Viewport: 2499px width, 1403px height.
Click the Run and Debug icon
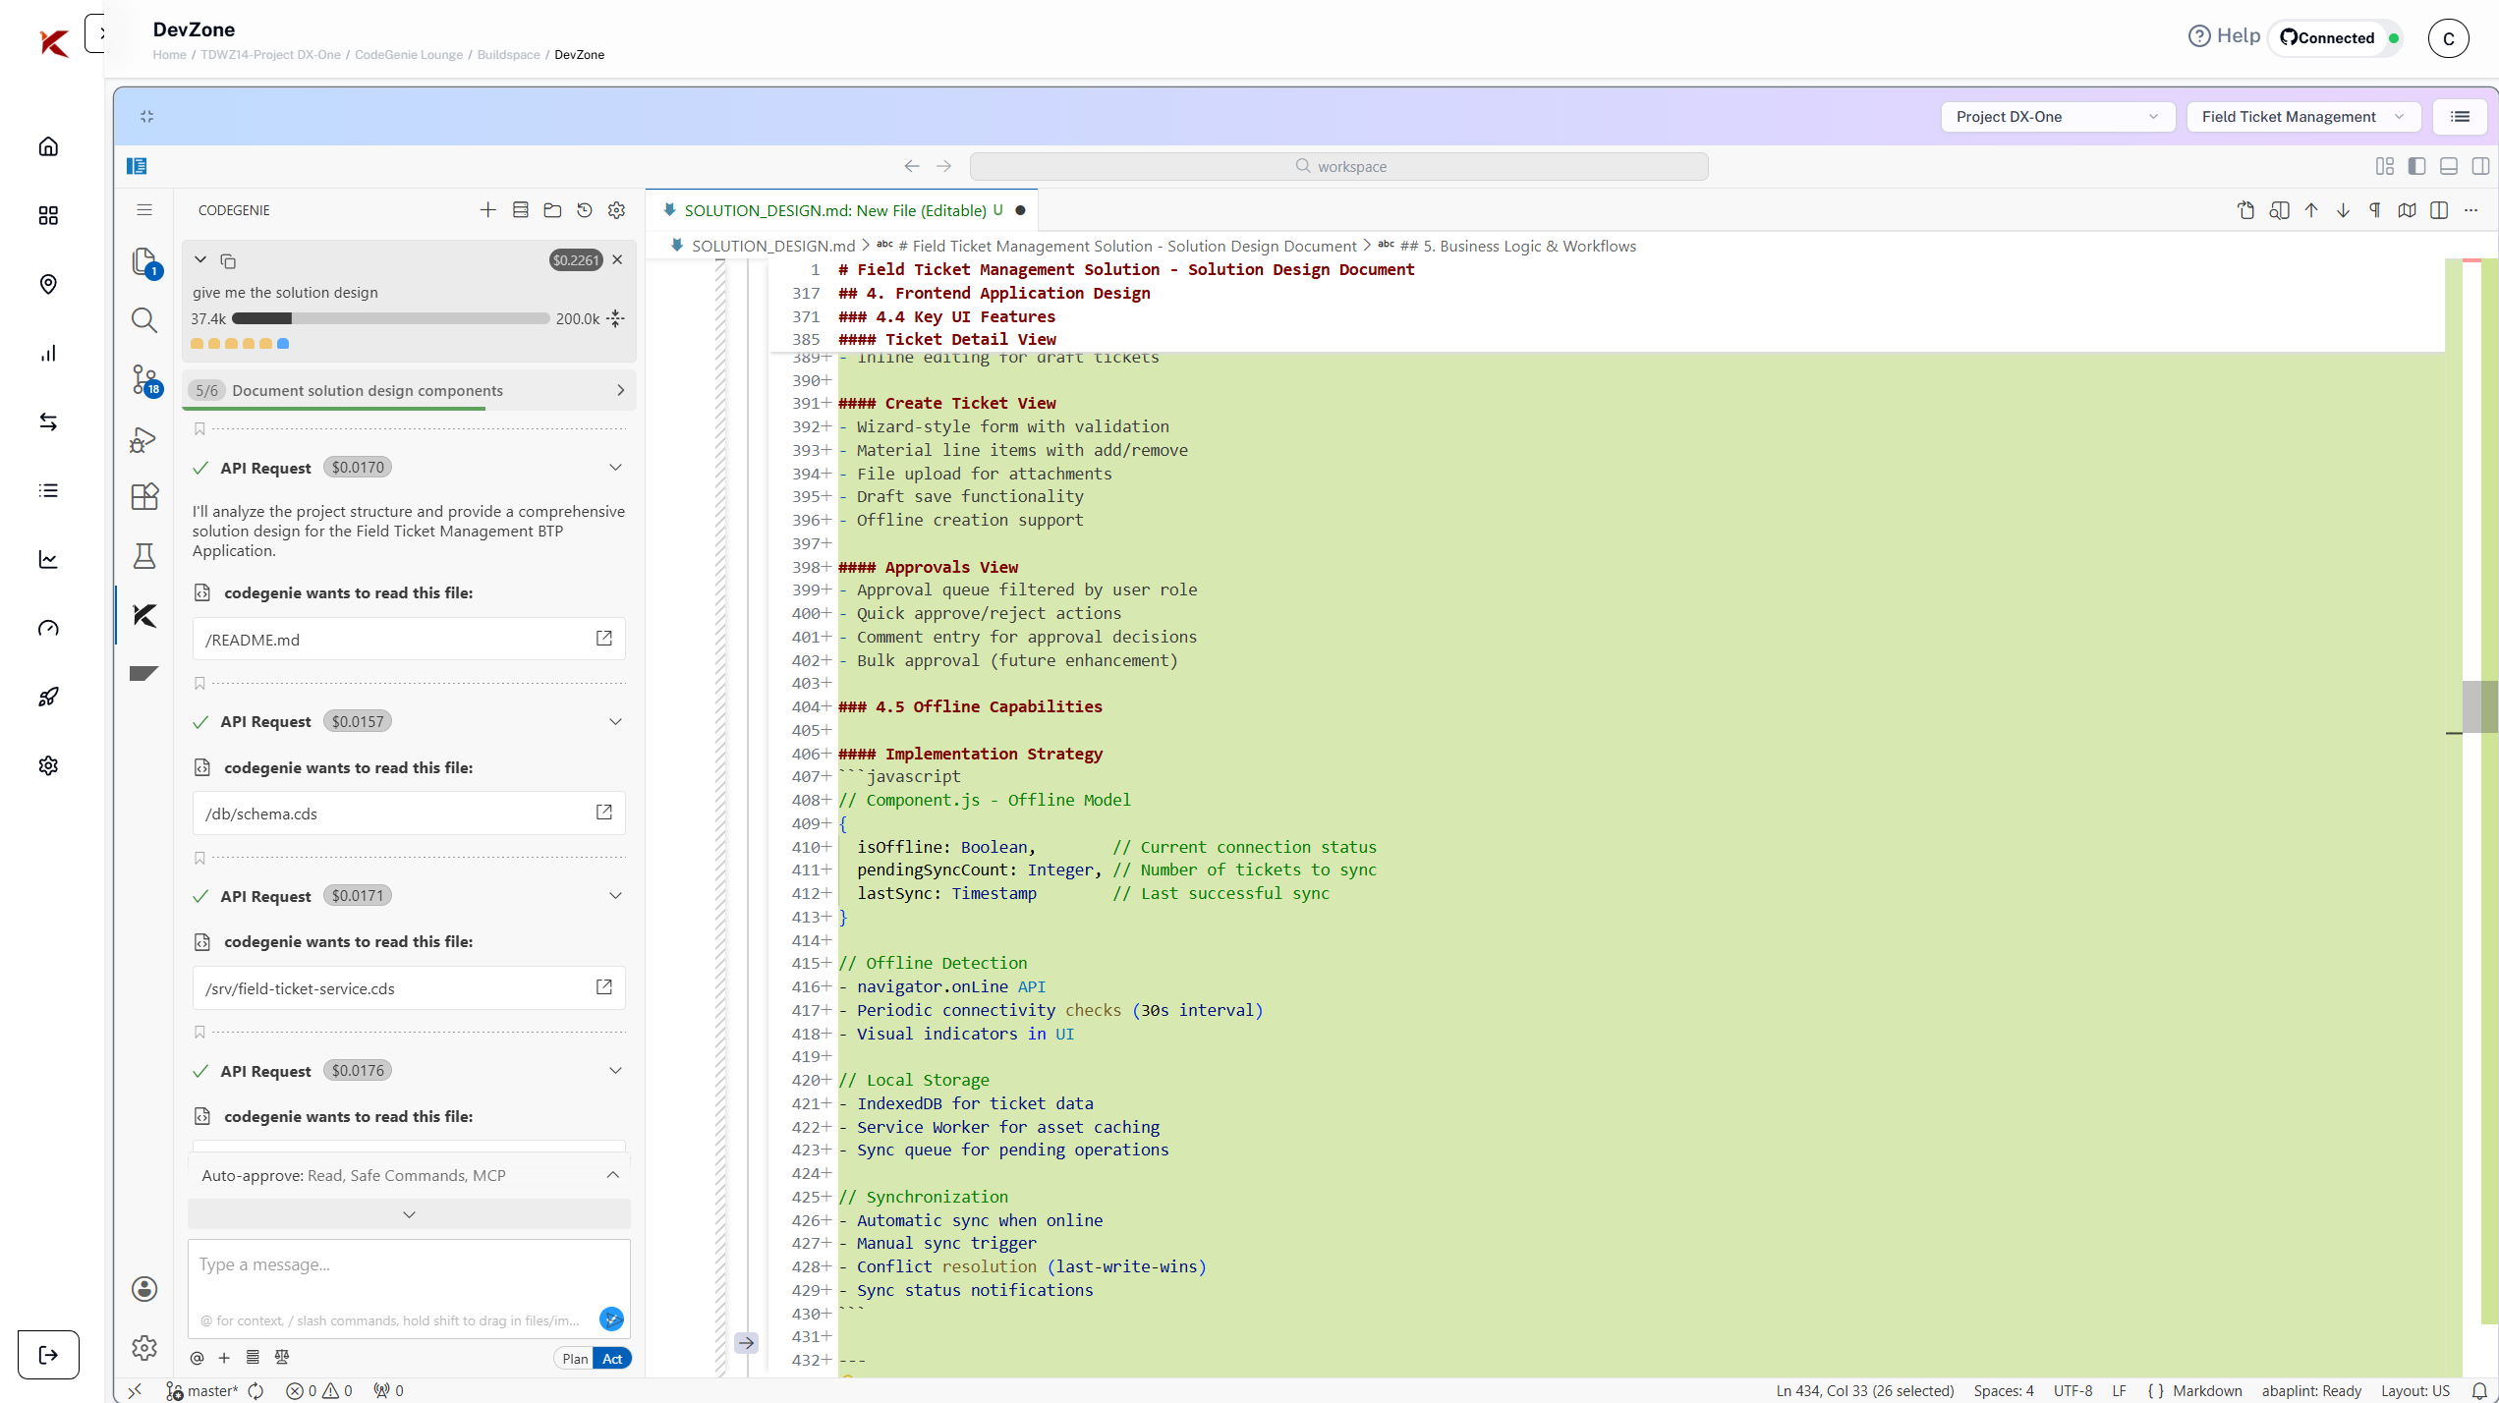[143, 438]
